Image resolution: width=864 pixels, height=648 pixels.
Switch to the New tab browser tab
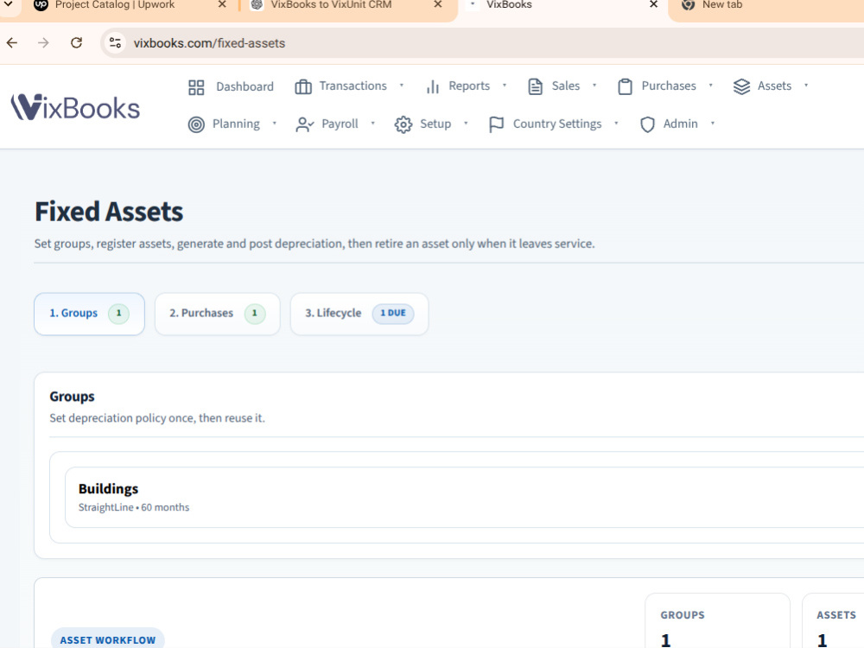[x=721, y=5]
